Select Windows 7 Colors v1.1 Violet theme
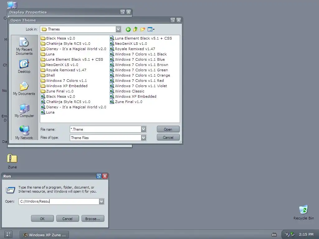The image size is (319, 239). coord(139,86)
